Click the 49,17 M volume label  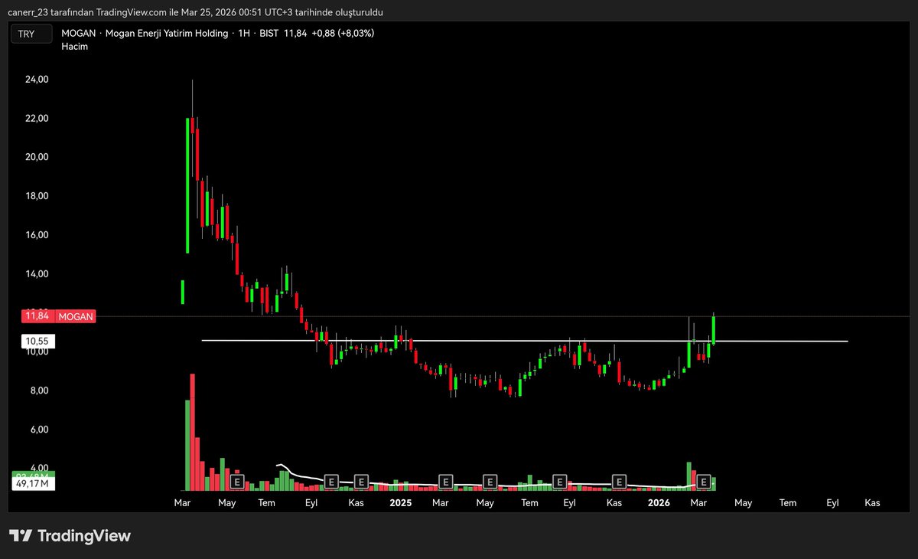pos(33,484)
